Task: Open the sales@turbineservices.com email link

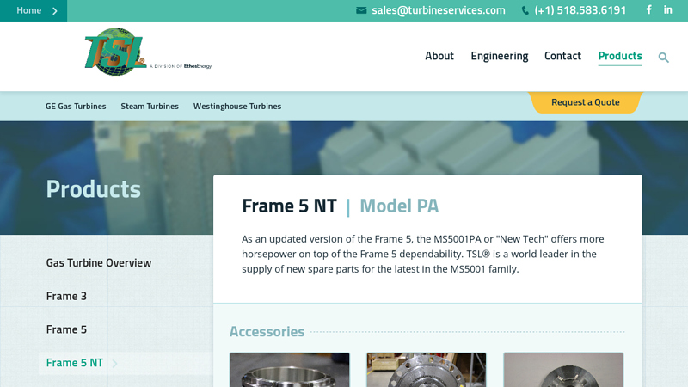Action: point(439,10)
